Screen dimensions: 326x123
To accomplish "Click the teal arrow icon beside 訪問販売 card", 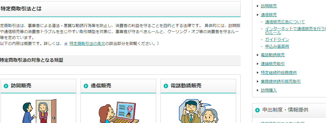I will 6,86.
